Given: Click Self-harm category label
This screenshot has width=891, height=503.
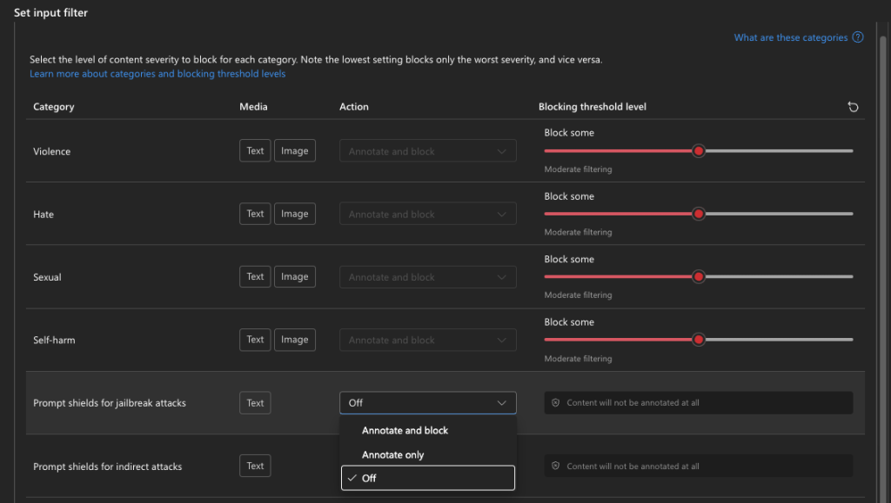Looking at the screenshot, I should coord(54,341).
